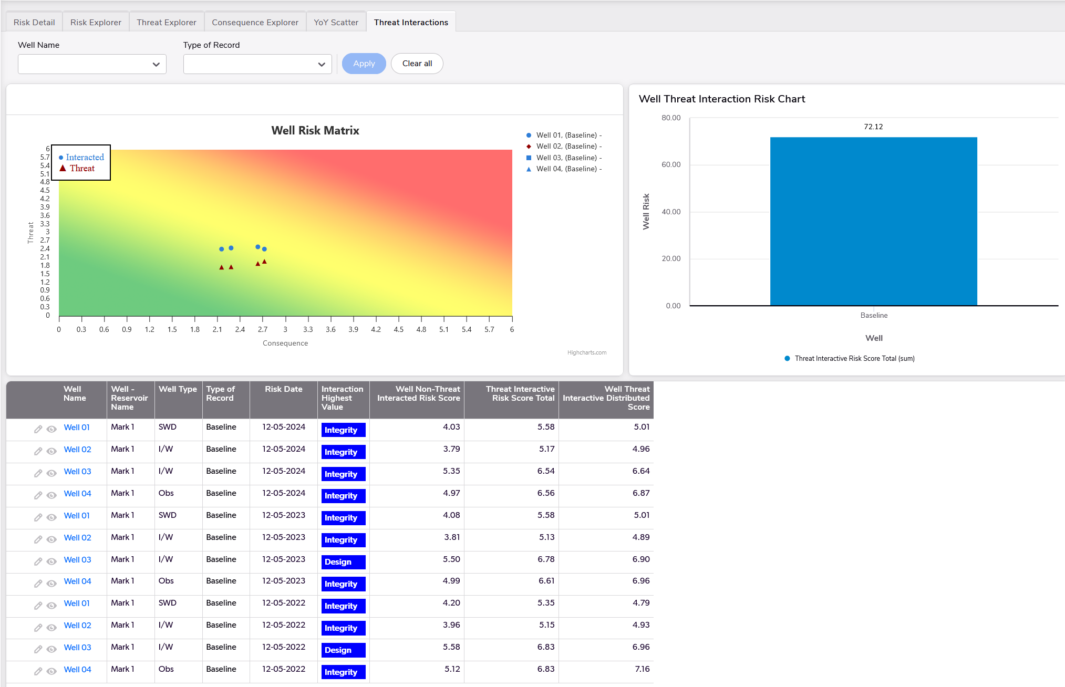This screenshot has width=1065, height=687.
Task: Click the view eye icon for Well 04 12-05-2023 row
Action: coord(51,584)
